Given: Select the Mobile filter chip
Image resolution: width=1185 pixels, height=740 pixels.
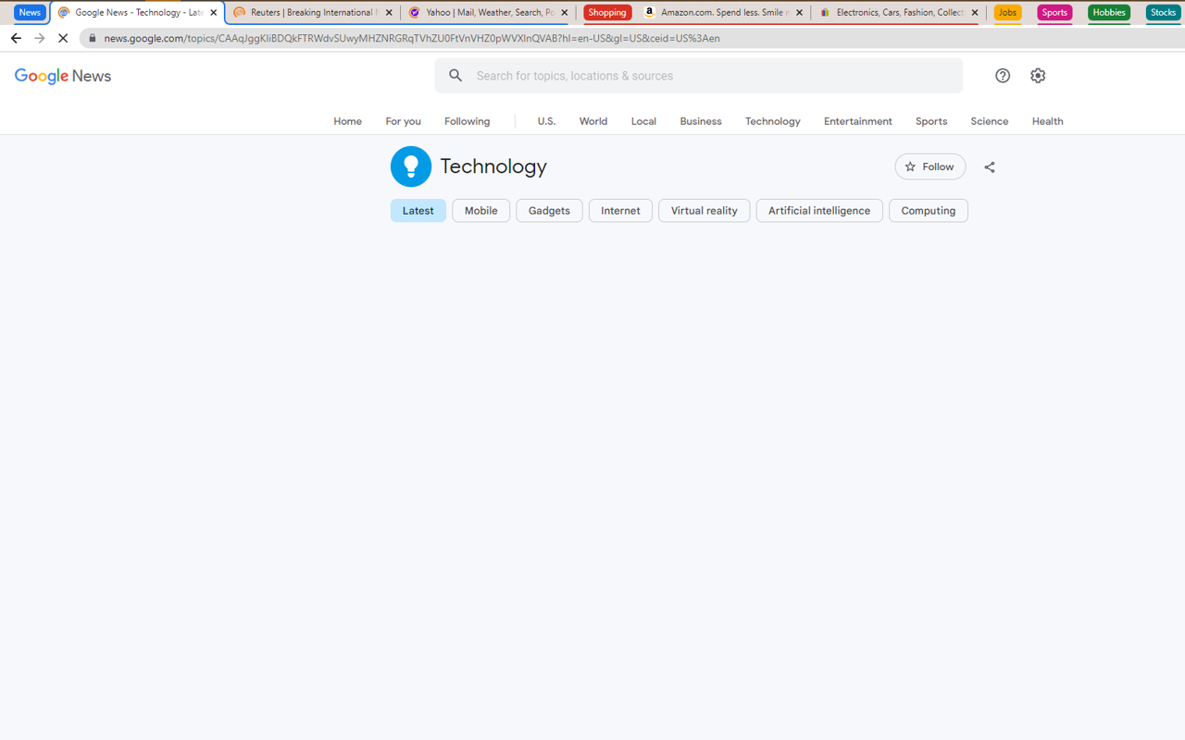Looking at the screenshot, I should click(480, 210).
